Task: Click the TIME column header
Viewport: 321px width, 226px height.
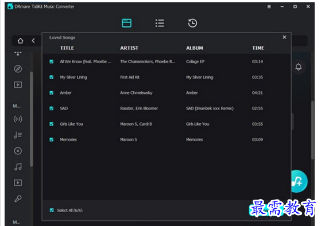Action: tap(258, 48)
